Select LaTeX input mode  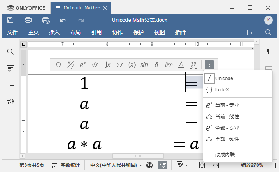pyautogui.click(x=238, y=90)
